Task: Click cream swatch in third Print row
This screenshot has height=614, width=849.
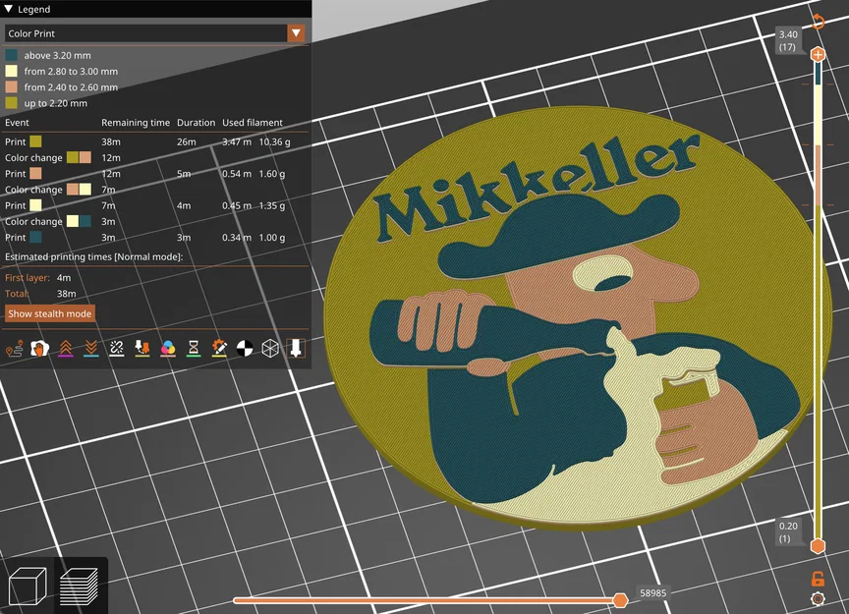Action: (x=35, y=205)
